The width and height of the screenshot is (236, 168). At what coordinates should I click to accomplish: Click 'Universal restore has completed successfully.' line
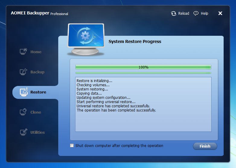tap(113, 106)
